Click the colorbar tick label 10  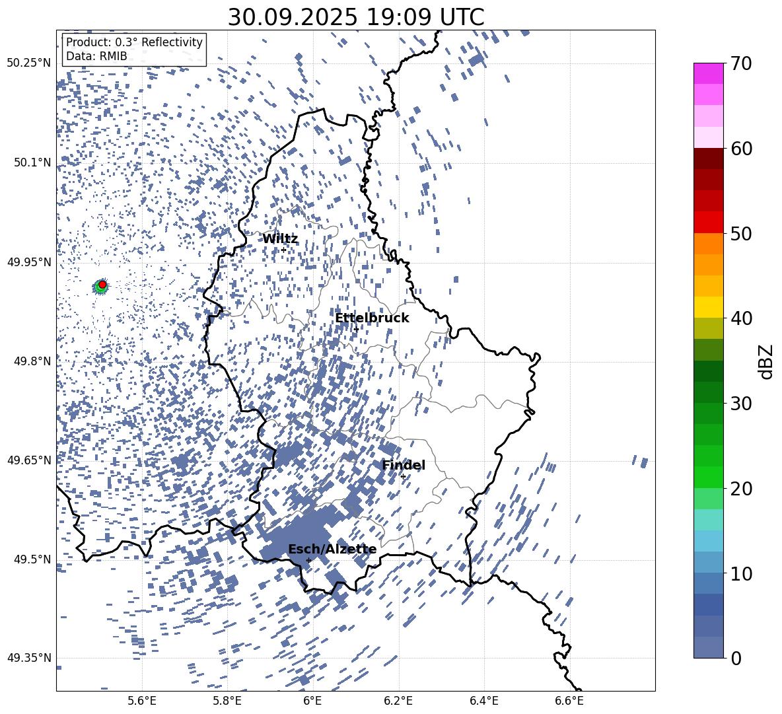coord(742,573)
